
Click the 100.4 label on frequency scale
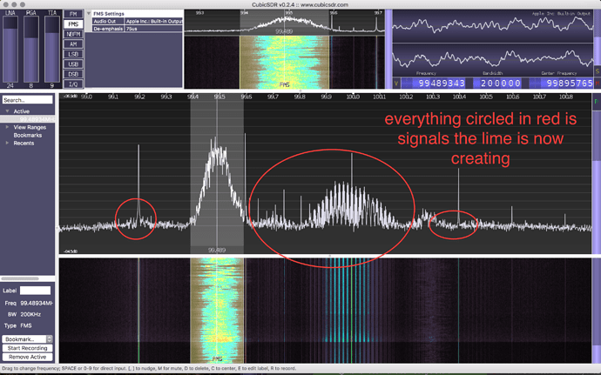[x=459, y=97]
